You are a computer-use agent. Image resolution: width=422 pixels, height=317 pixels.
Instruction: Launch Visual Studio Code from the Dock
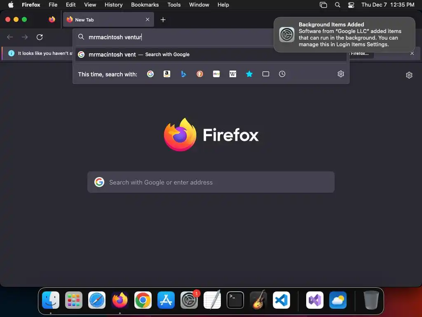click(x=281, y=300)
